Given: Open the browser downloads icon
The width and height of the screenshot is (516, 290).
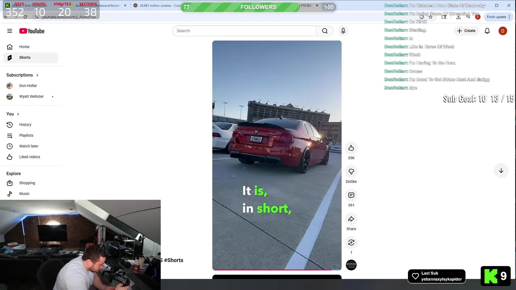Looking at the screenshot, I should [458, 17].
